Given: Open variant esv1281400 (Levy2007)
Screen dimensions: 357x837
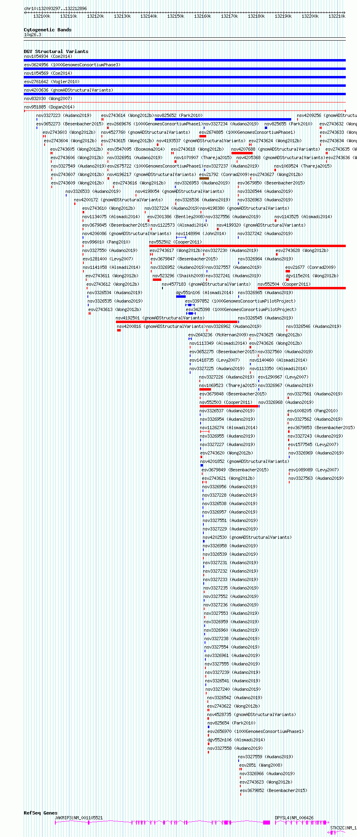Looking at the screenshot, I should click(x=108, y=259).
